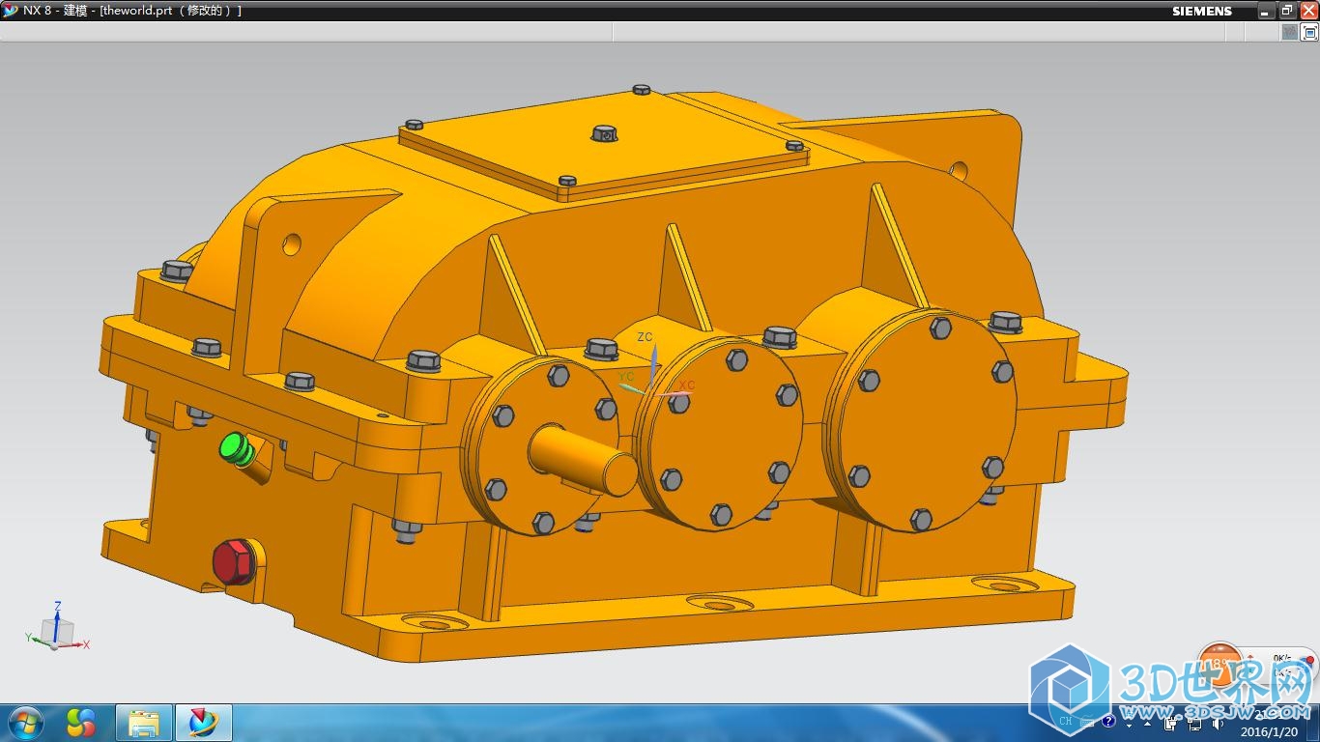Viewport: 1320px width, 742px height.
Task: Select the YC axis label of the WCS
Action: tap(626, 376)
